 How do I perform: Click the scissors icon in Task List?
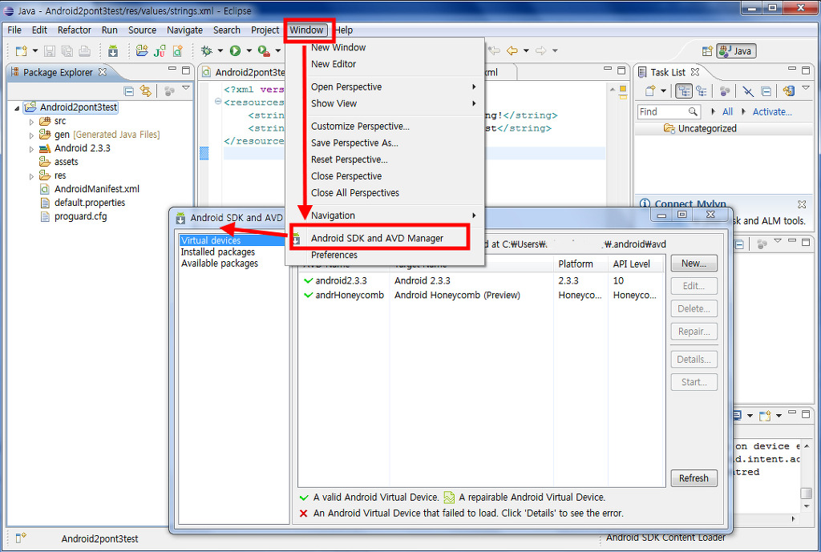click(x=748, y=91)
